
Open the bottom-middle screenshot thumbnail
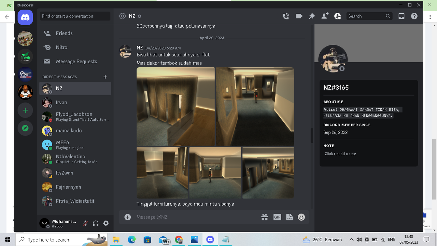pyautogui.click(x=215, y=173)
